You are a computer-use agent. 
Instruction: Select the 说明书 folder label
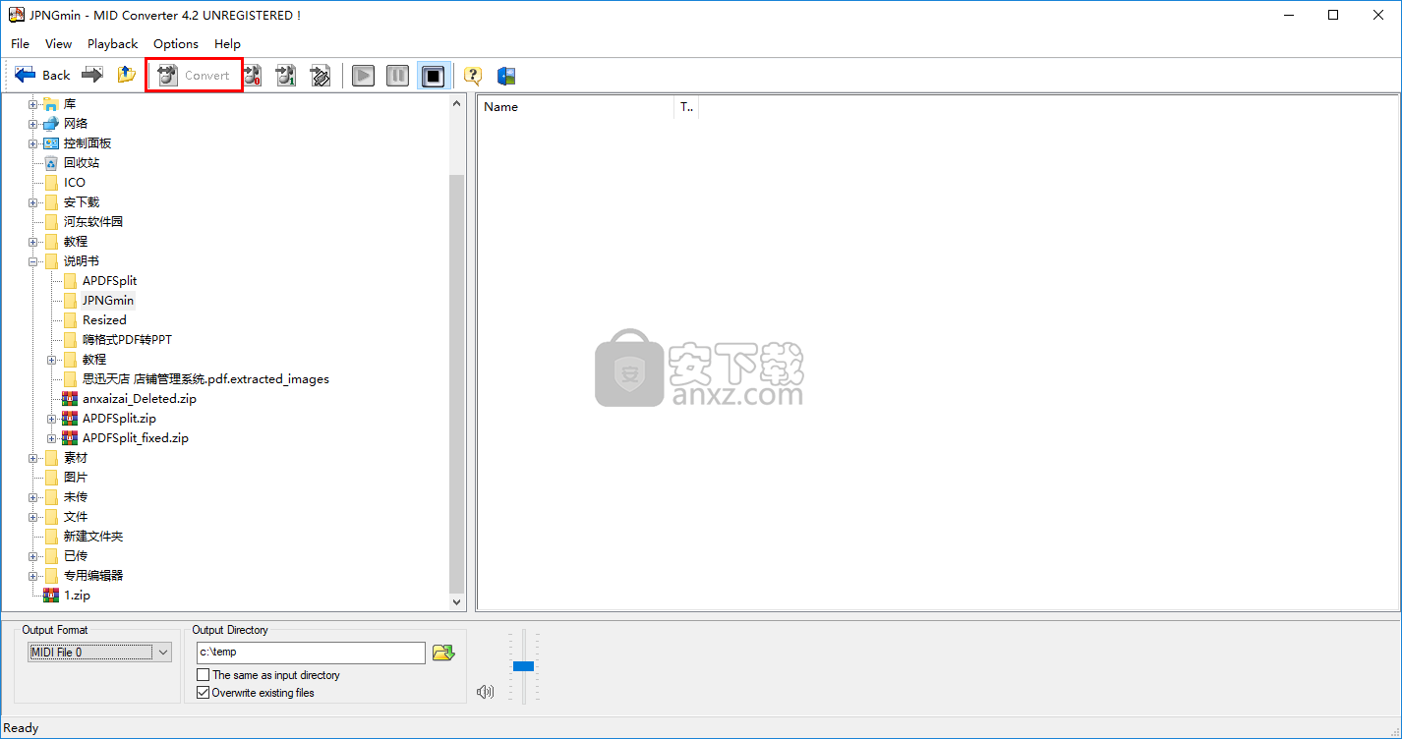(81, 261)
